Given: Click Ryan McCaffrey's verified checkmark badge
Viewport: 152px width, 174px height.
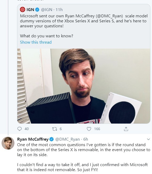Looking at the screenshot, I should point(51,139).
